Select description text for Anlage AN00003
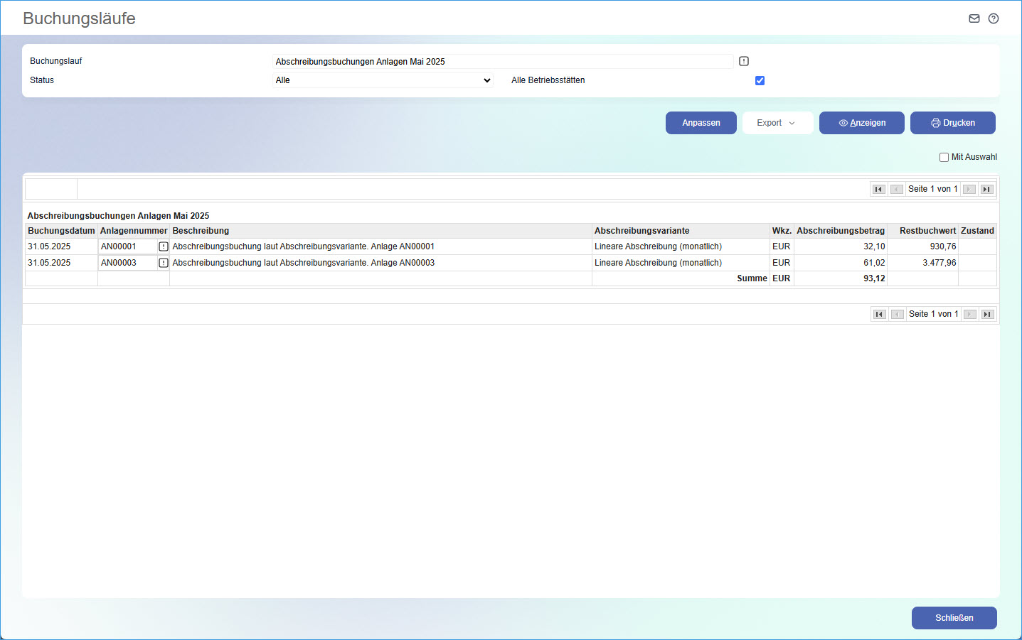 pos(304,263)
